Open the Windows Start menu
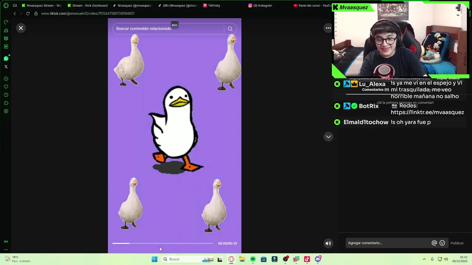The height and width of the screenshot is (265, 472). (155, 259)
